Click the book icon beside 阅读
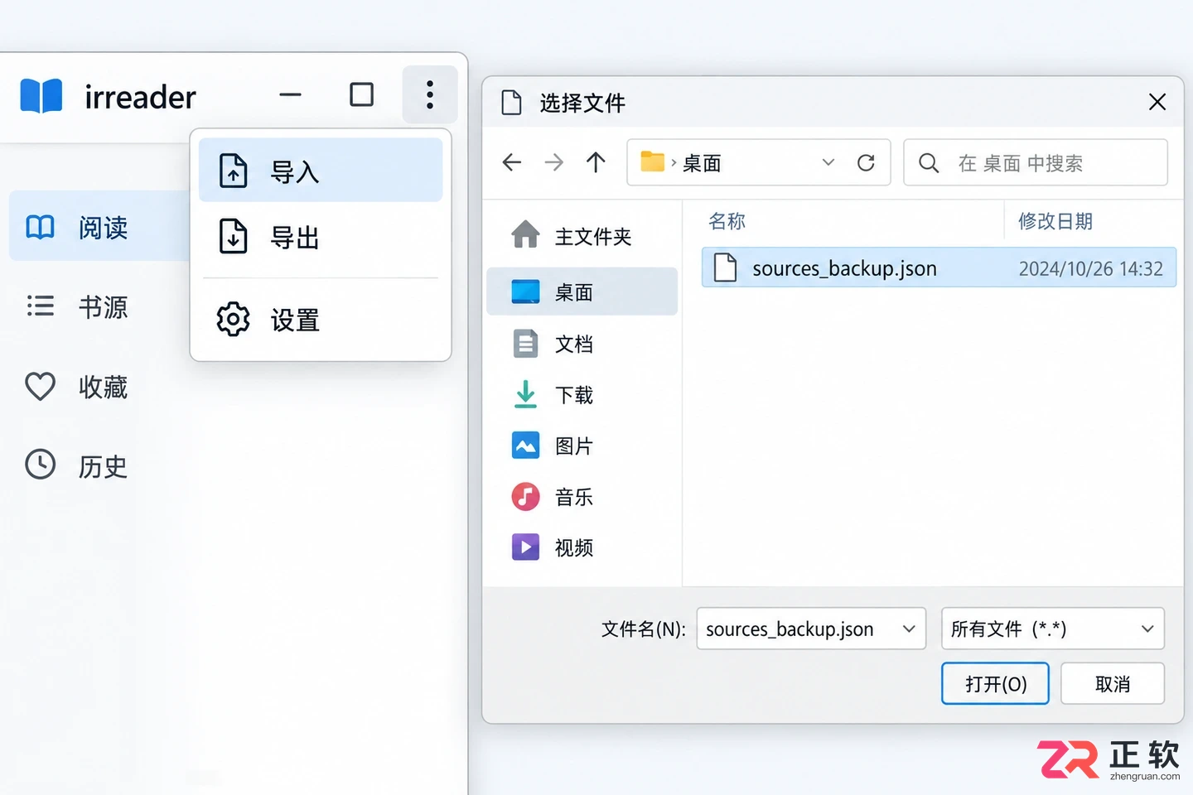This screenshot has height=795, width=1193. coord(41,227)
